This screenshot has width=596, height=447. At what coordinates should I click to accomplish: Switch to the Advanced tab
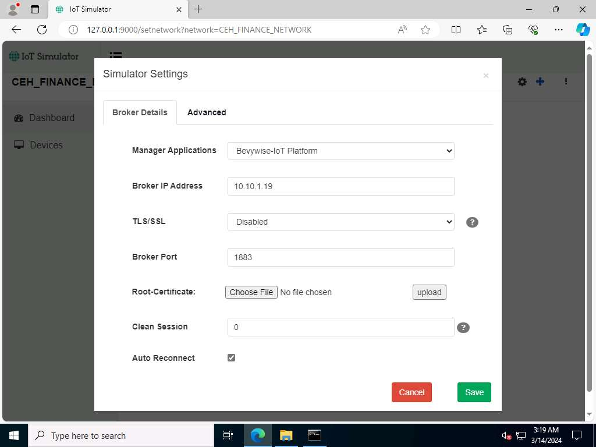tap(207, 112)
